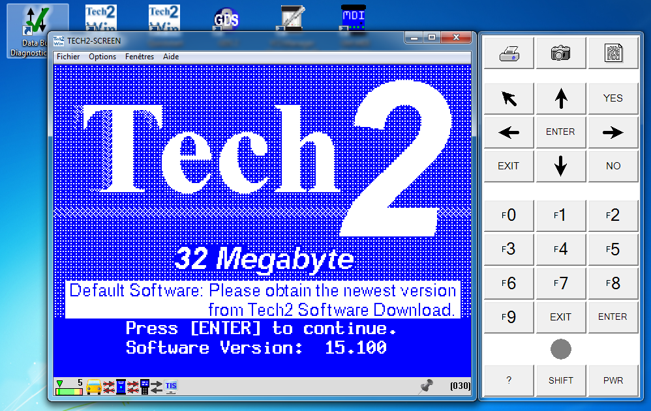Click the F9 function key
The width and height of the screenshot is (651, 411).
pyautogui.click(x=509, y=317)
